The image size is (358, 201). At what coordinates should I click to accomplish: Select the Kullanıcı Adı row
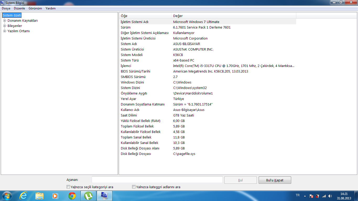pyautogui.click(x=208, y=110)
